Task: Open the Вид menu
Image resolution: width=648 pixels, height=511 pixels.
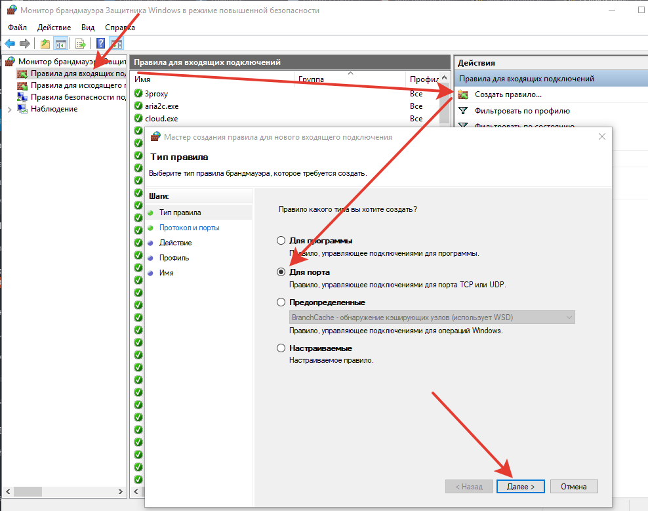Action: tap(88, 28)
